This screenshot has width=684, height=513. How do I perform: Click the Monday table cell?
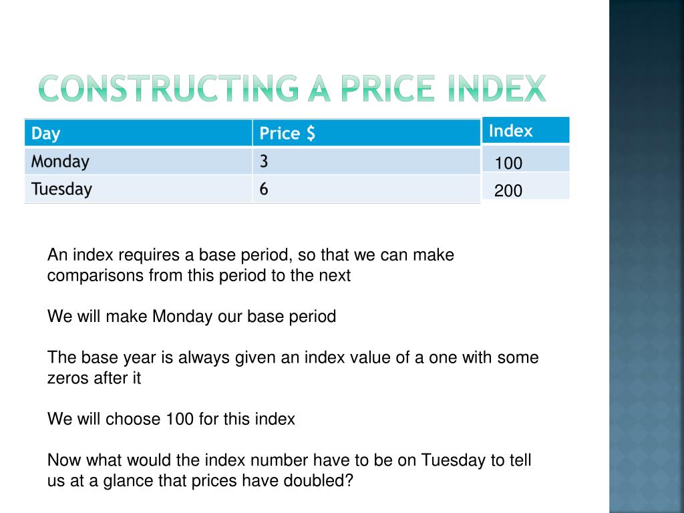click(138, 161)
